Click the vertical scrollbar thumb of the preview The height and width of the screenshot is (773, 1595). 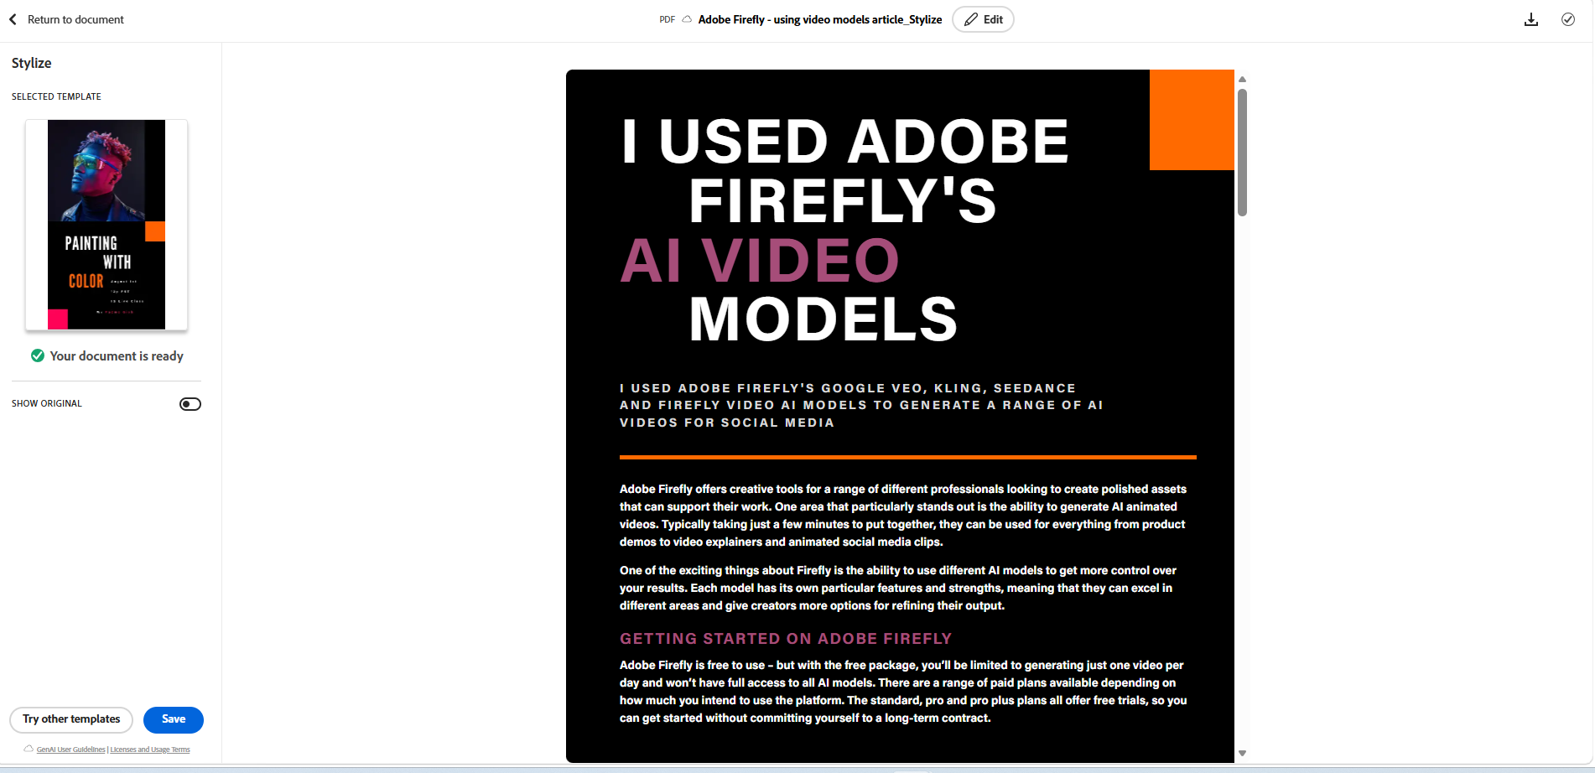(x=1243, y=152)
